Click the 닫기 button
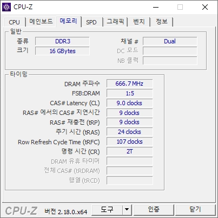 tap(195, 209)
